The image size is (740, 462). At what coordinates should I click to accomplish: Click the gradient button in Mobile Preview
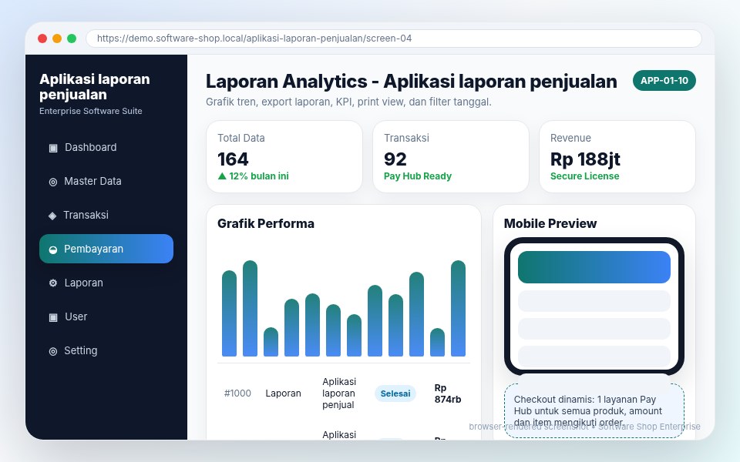(594, 267)
